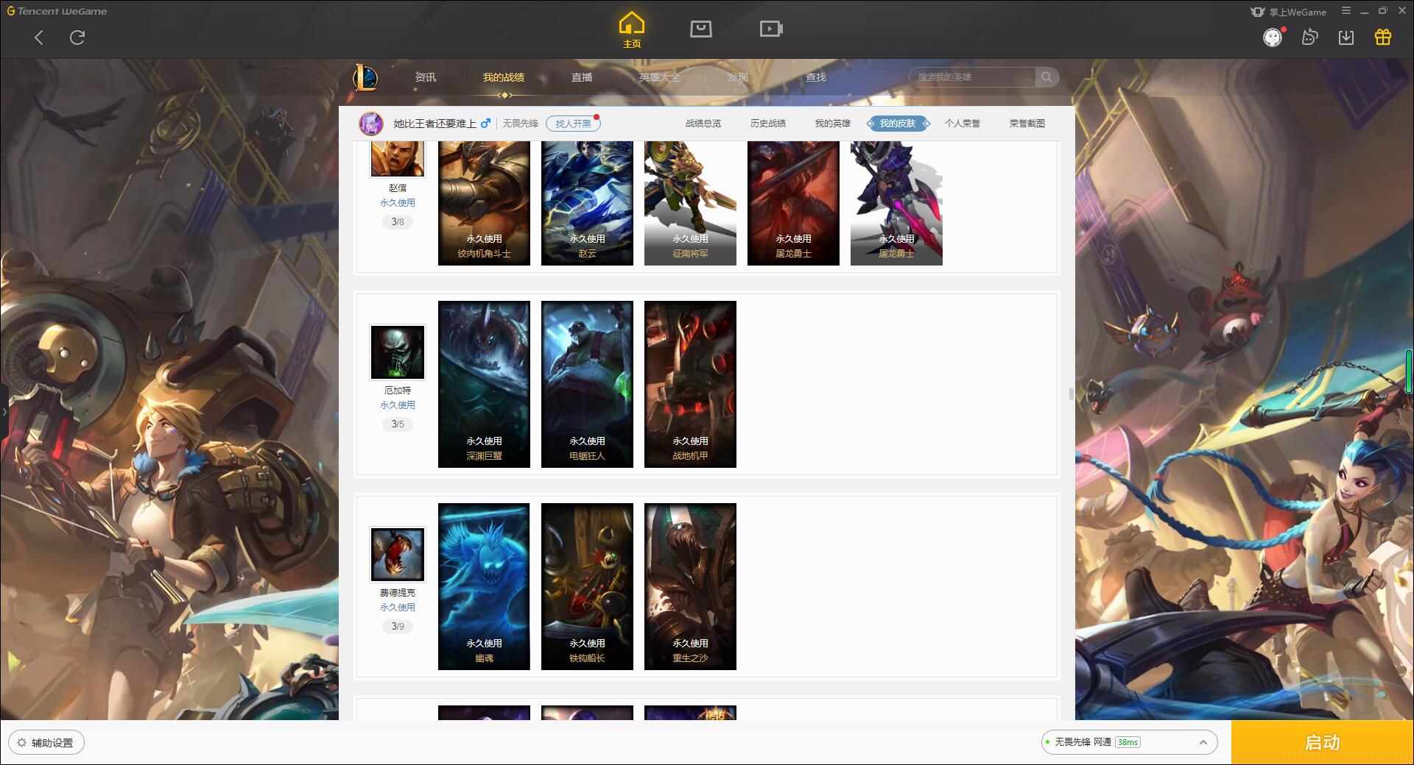This screenshot has height=765, width=1414.
Task: Open the 铁钩船长 skin card
Action: pyautogui.click(x=587, y=586)
